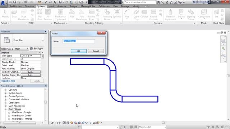Click the drawing area horizontal scrollbar thumb
This screenshot has height=129, width=230.
point(163,123)
